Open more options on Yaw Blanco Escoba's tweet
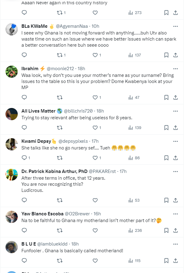Viewport: 184px width, 273px height. [175, 214]
